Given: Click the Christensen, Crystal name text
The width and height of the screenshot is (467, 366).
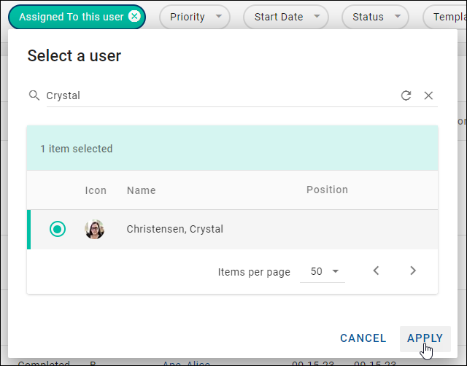Looking at the screenshot, I should coord(174,229).
